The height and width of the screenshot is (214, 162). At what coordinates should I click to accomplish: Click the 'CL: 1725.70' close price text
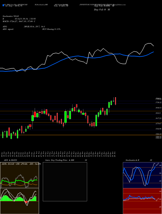(61, 6)
